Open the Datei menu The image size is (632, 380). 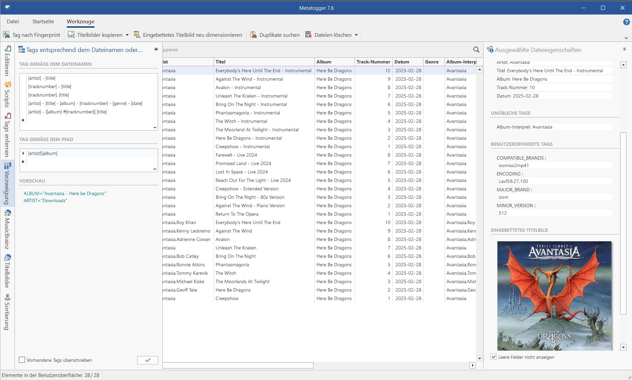click(x=13, y=22)
